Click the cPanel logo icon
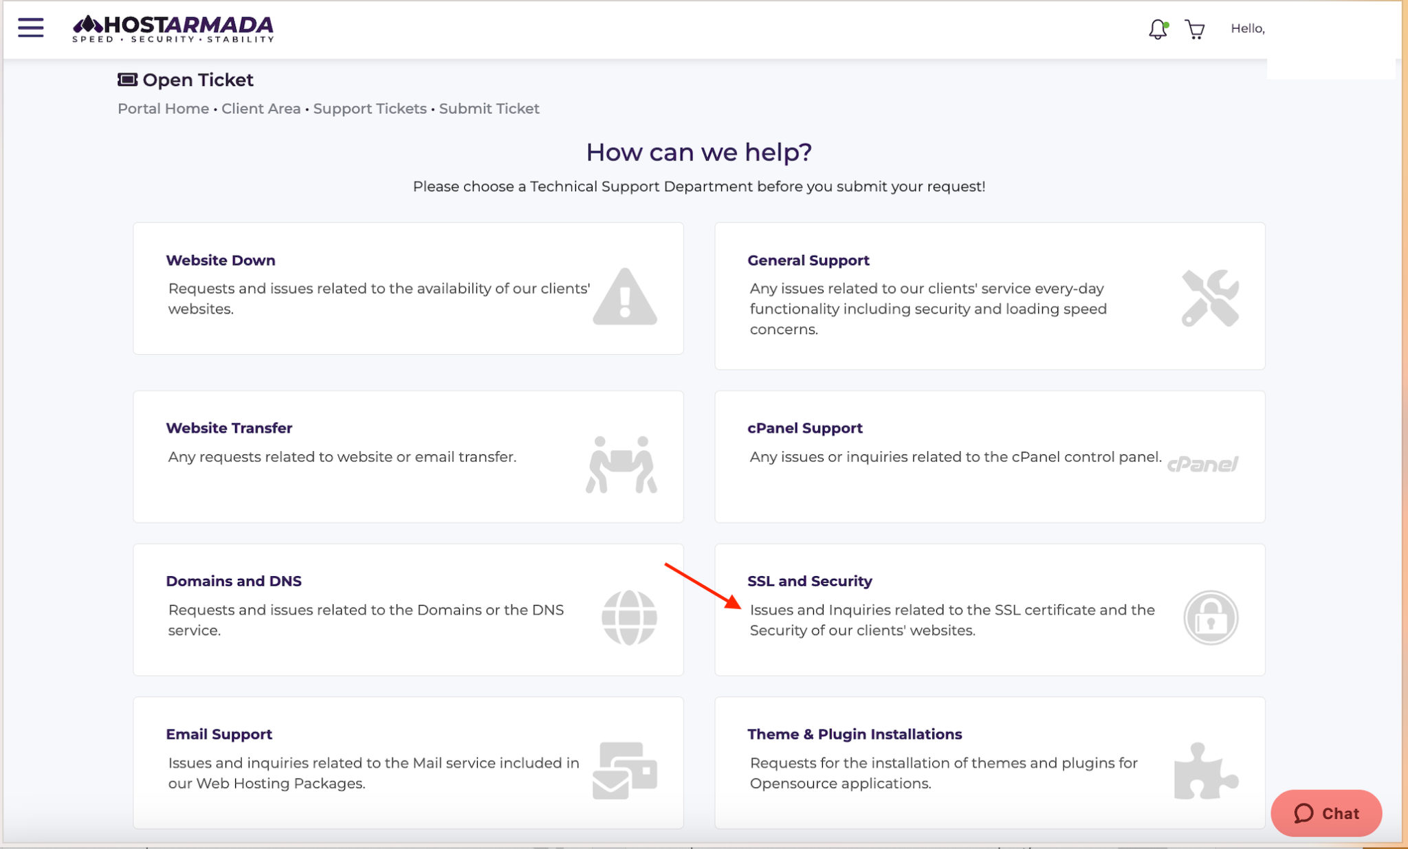This screenshot has width=1408, height=849. [x=1202, y=465]
